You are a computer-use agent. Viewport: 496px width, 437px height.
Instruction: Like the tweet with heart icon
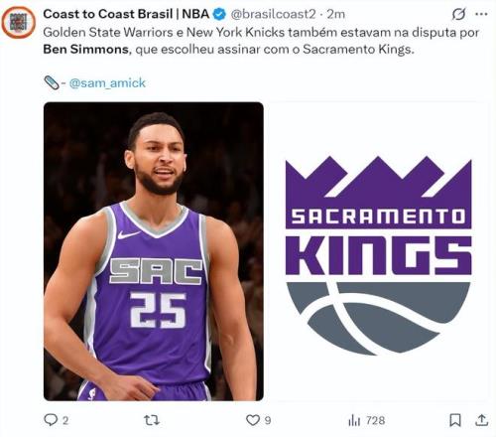tap(253, 420)
